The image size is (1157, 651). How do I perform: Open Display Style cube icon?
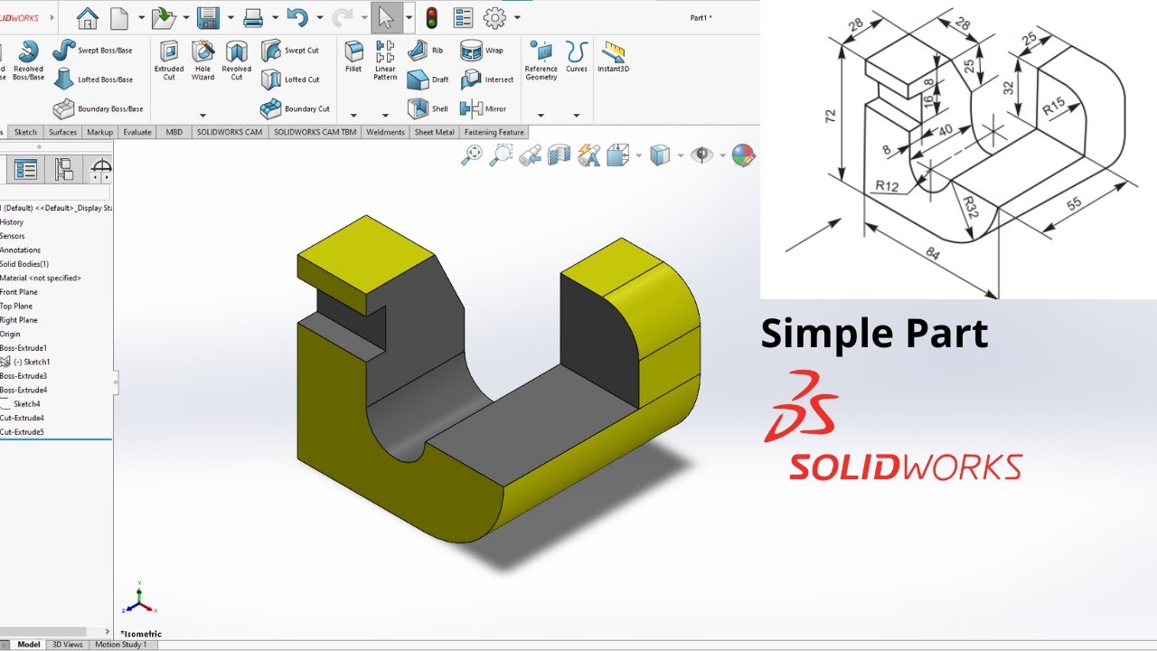661,156
